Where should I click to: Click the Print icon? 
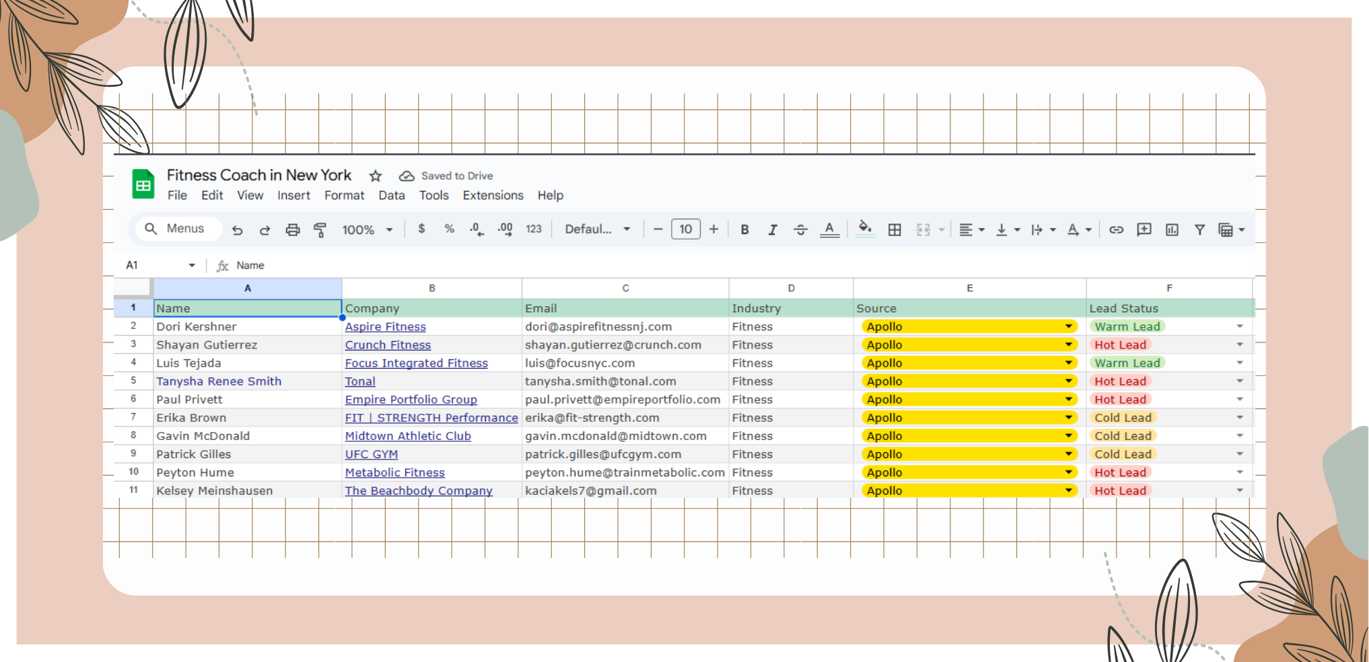point(293,230)
